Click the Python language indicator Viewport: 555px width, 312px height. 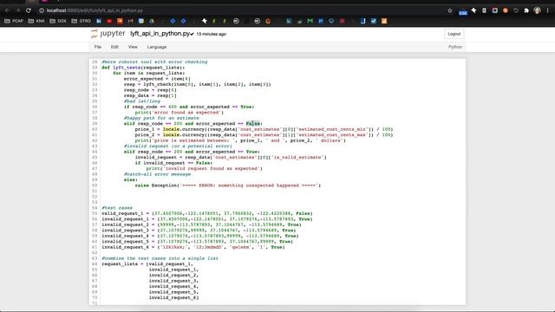pos(455,47)
